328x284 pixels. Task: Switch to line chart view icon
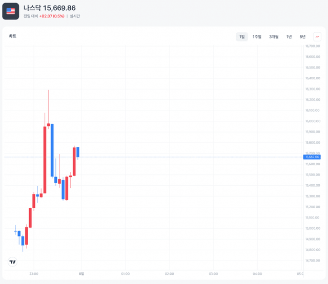tap(317, 37)
